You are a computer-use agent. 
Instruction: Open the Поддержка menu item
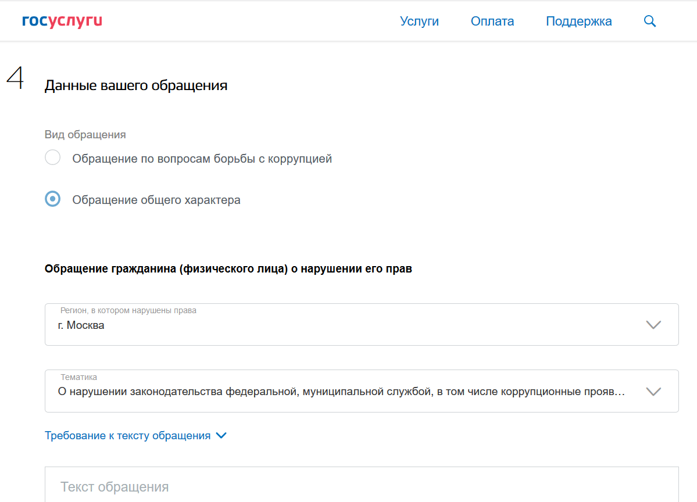click(579, 21)
